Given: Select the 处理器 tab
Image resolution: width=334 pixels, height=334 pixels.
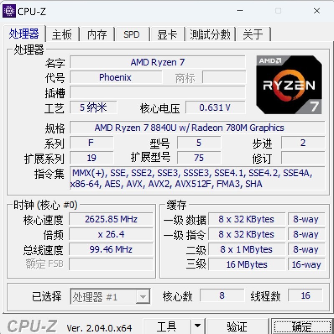Looking at the screenshot, I should pyautogui.click(x=25, y=35).
